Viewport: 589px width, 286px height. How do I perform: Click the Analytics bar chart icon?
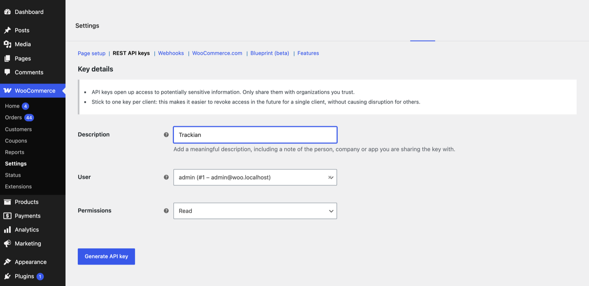point(7,230)
